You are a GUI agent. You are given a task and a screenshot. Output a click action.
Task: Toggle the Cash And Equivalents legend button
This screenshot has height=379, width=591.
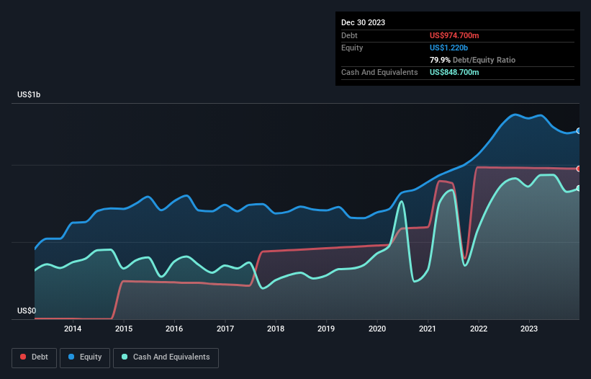tap(166, 357)
